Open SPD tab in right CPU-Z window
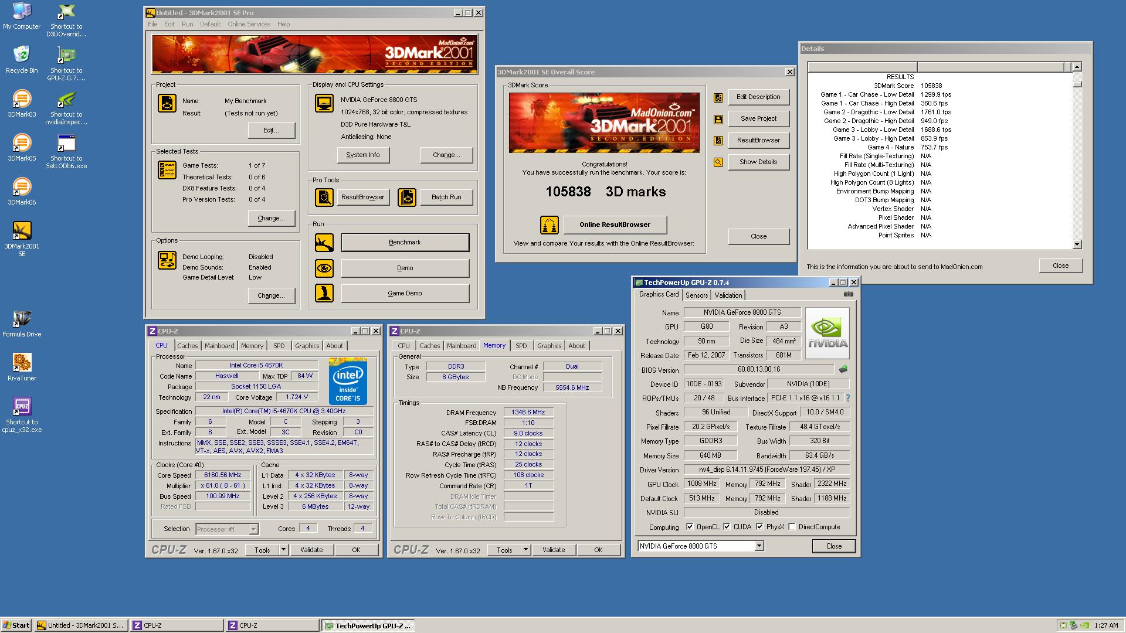Viewport: 1126px width, 633px height. (521, 346)
